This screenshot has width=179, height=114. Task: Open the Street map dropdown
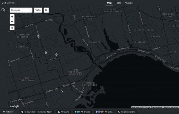point(21,10)
